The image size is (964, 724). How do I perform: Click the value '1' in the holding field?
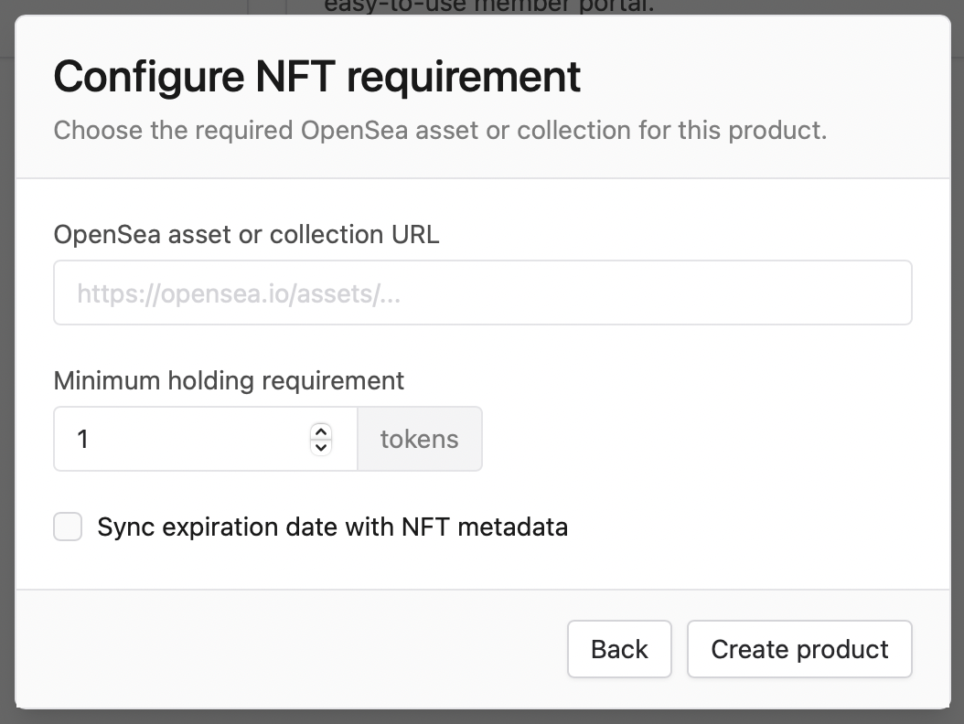[x=83, y=440]
